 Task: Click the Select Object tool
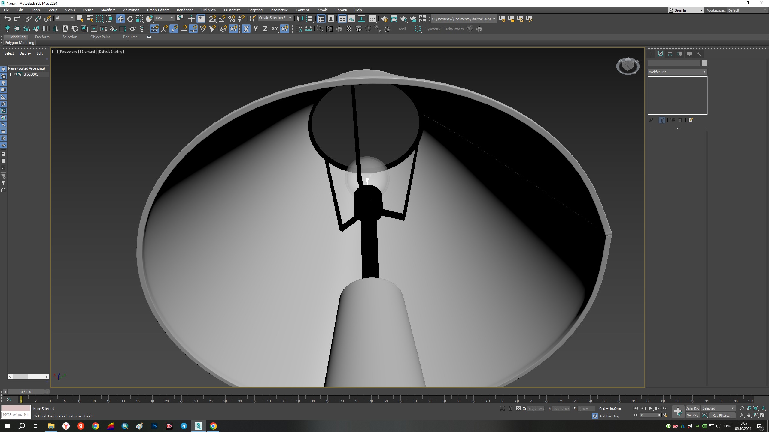click(80, 19)
